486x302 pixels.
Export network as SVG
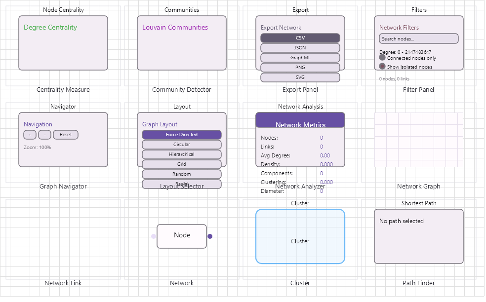[x=300, y=77]
